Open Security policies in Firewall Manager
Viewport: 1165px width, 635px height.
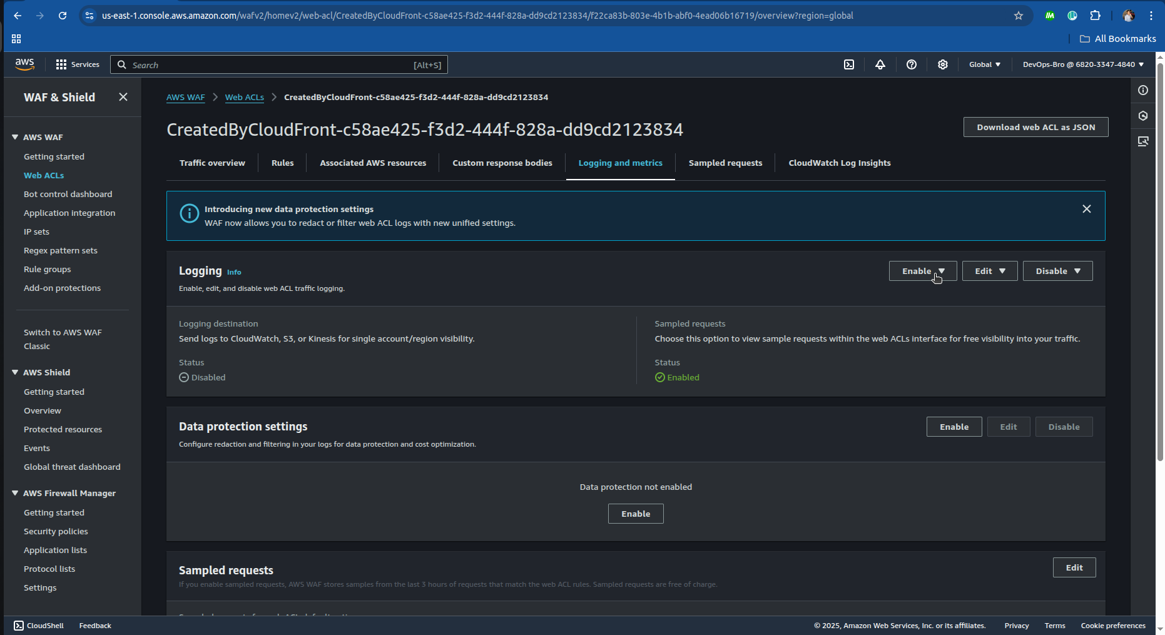(56, 531)
